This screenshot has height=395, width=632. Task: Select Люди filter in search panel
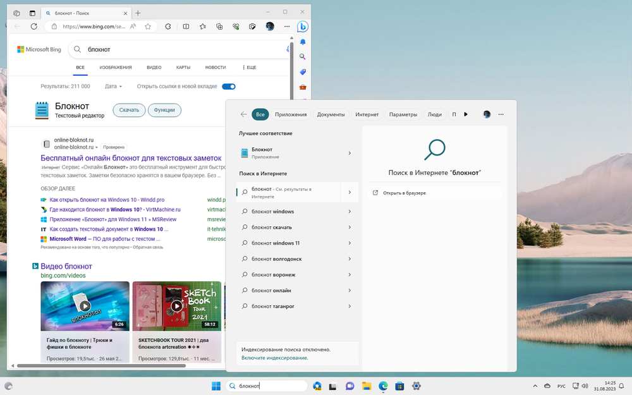[x=435, y=114]
